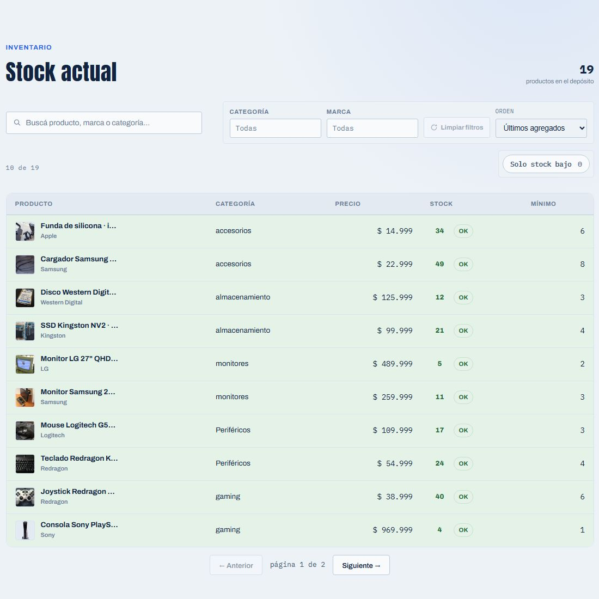This screenshot has height=599, width=599.
Task: Focus the product search field
Action: [x=104, y=123]
